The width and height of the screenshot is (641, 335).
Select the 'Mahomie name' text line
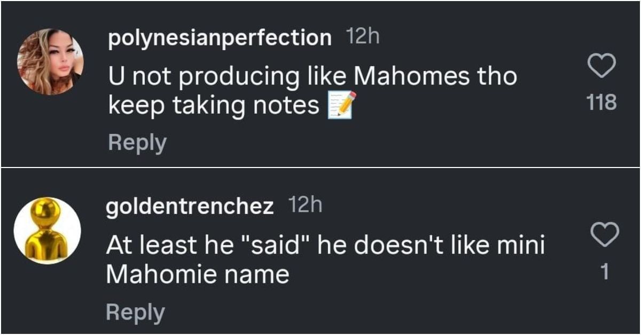(x=198, y=275)
